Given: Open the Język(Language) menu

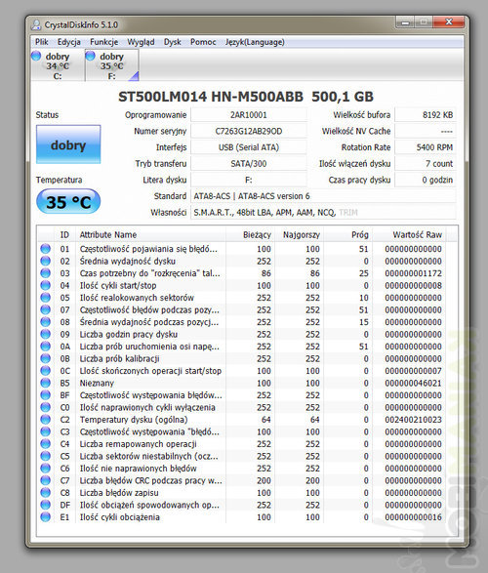Looking at the screenshot, I should coord(255,42).
